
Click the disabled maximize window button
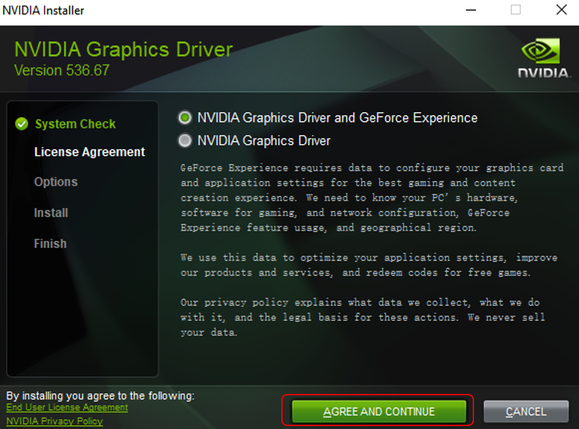[516, 10]
